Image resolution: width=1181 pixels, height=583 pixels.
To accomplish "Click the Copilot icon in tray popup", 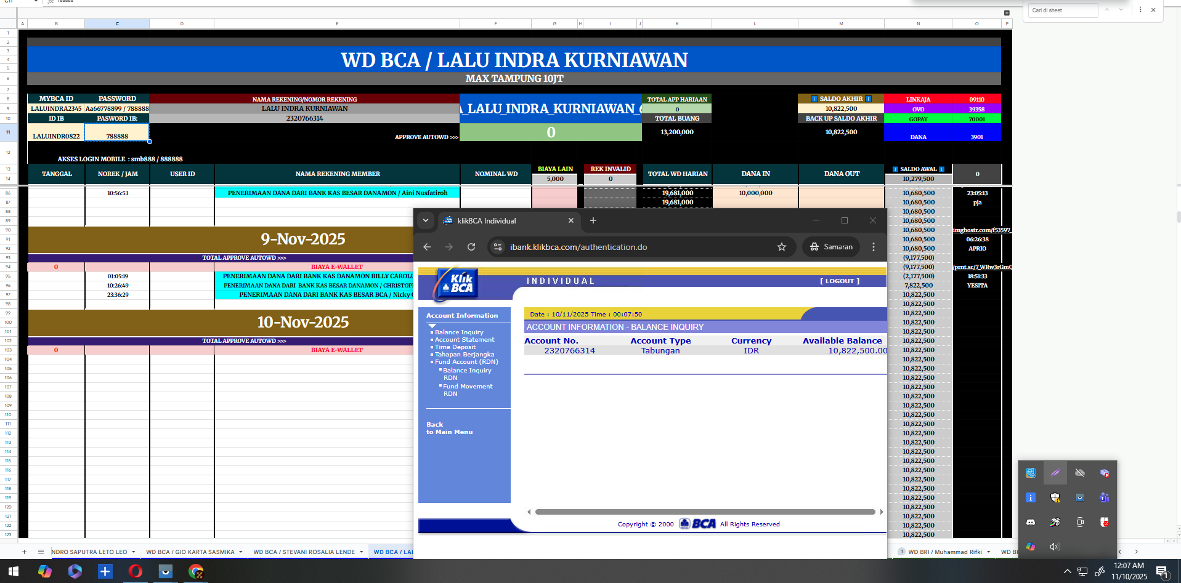I will point(1031,547).
